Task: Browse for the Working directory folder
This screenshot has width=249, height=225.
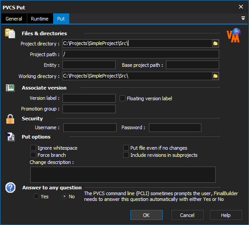Action: pyautogui.click(x=216, y=76)
